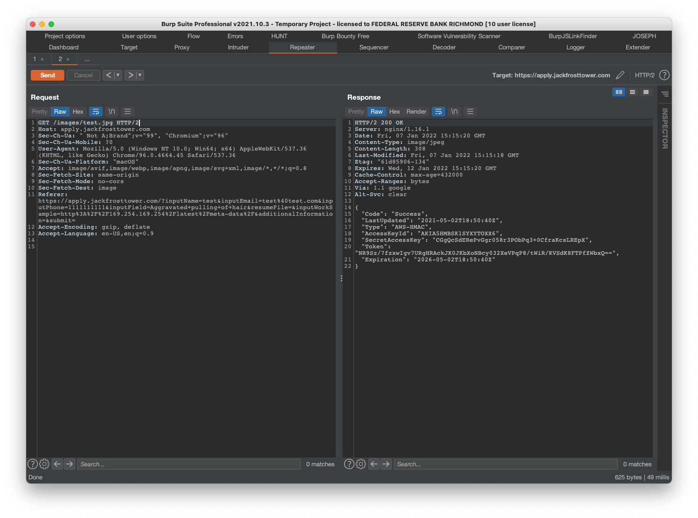This screenshot has width=698, height=518.
Task: Open Repeater help question icon
Action: [x=664, y=75]
